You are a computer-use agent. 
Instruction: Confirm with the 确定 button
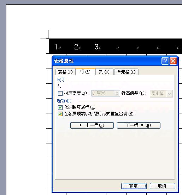(134, 186)
